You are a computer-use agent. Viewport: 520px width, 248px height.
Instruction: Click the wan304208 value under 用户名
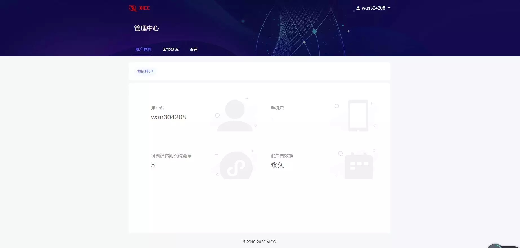(x=168, y=117)
